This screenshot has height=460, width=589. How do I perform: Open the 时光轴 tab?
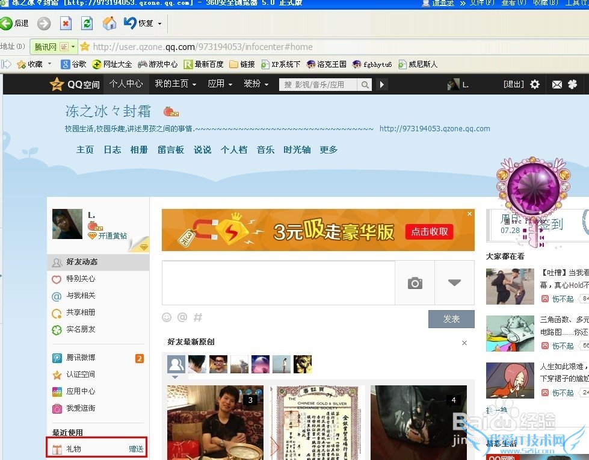(297, 149)
